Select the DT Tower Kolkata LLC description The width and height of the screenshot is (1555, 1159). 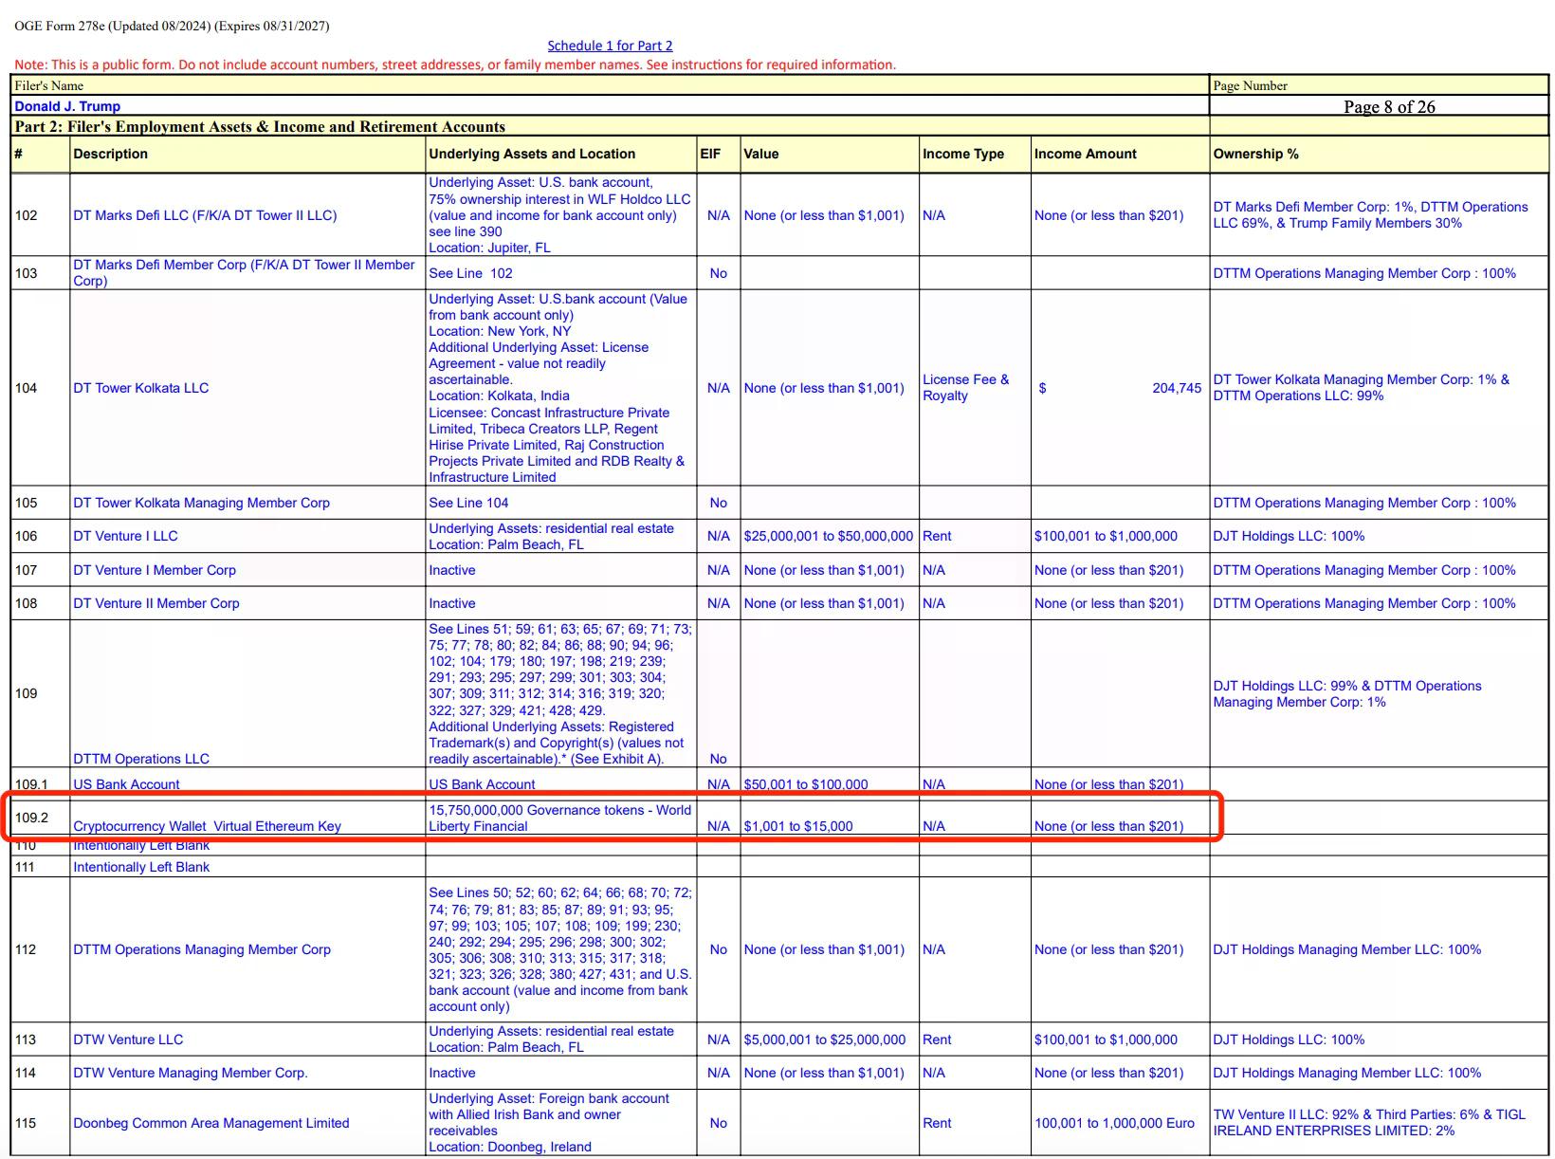141,388
